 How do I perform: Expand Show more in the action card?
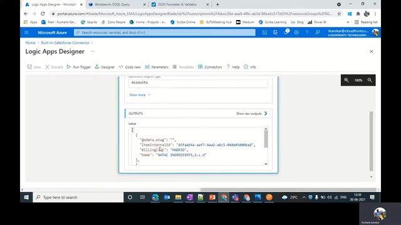140,95
